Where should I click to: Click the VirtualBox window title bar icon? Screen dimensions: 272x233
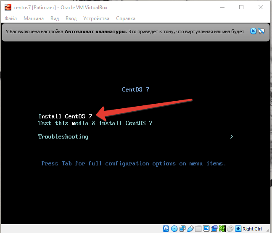(x=8, y=7)
